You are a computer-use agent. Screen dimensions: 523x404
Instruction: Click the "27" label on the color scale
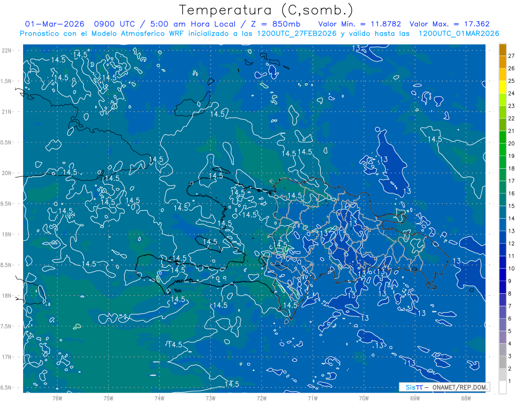[511, 56]
